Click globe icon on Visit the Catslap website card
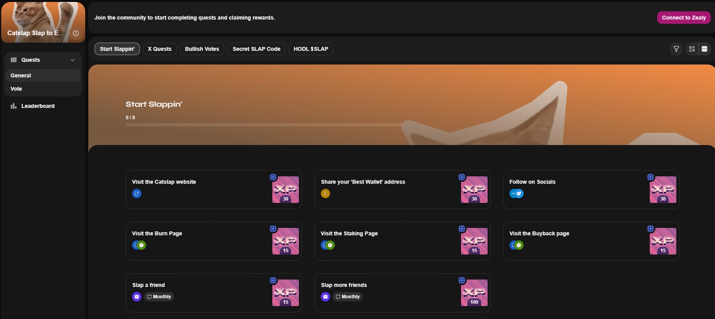 [273, 177]
